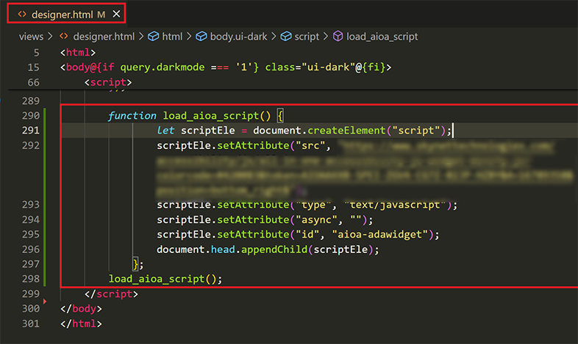Click sticky line 15 body tag with darkmode
Viewport: 578px width, 344px height.
click(226, 67)
